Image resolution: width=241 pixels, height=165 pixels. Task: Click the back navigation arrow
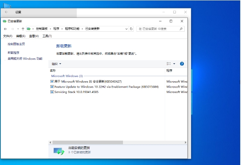5,29
